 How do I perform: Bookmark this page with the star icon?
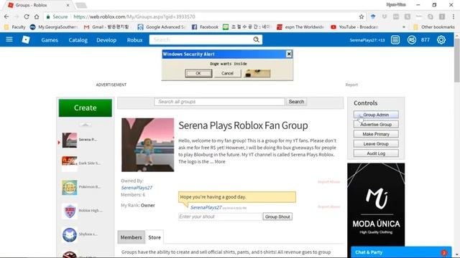(x=362, y=16)
